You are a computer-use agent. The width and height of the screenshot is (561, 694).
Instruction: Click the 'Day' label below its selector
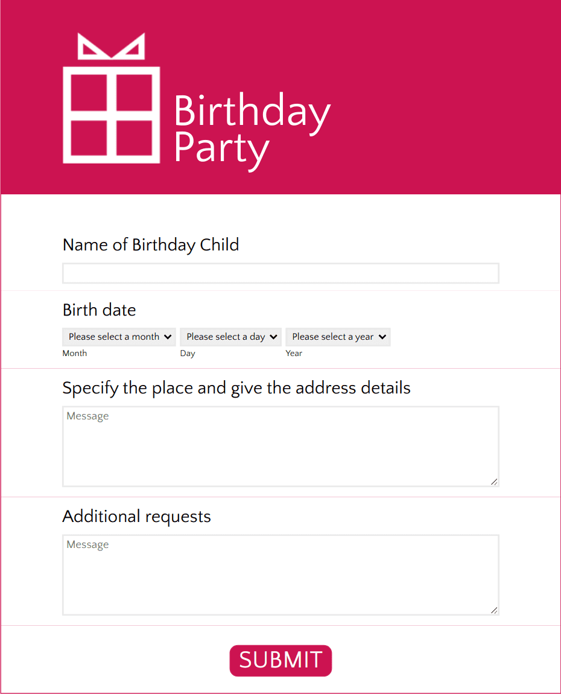point(188,353)
